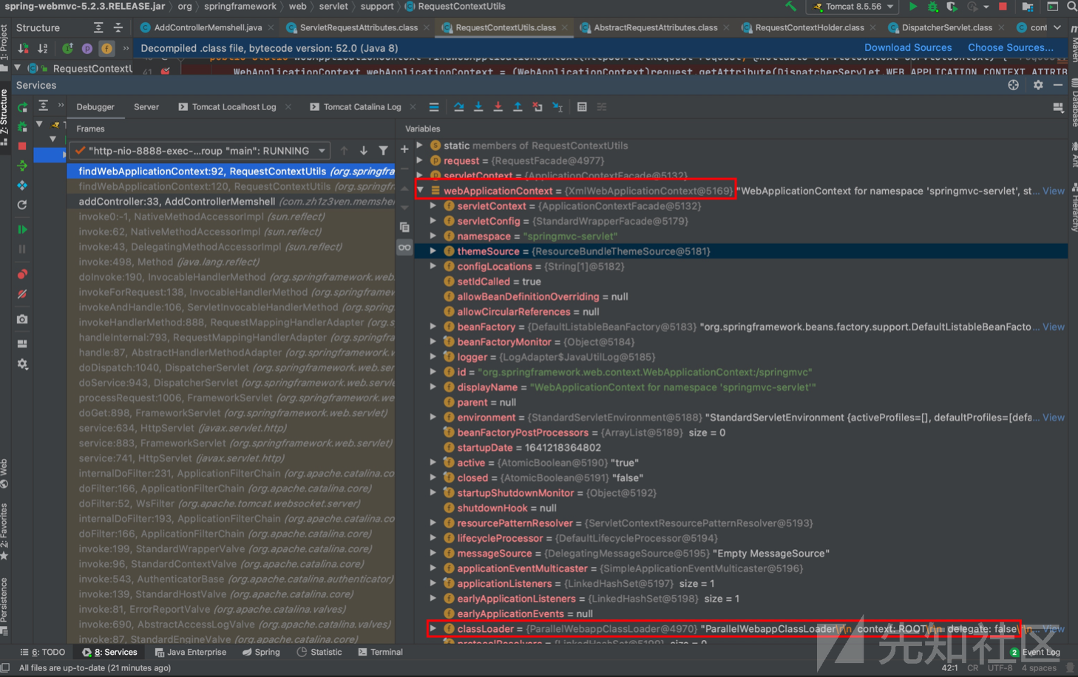Click the Java Enterprise tool window button
The height and width of the screenshot is (677, 1078).
click(190, 653)
